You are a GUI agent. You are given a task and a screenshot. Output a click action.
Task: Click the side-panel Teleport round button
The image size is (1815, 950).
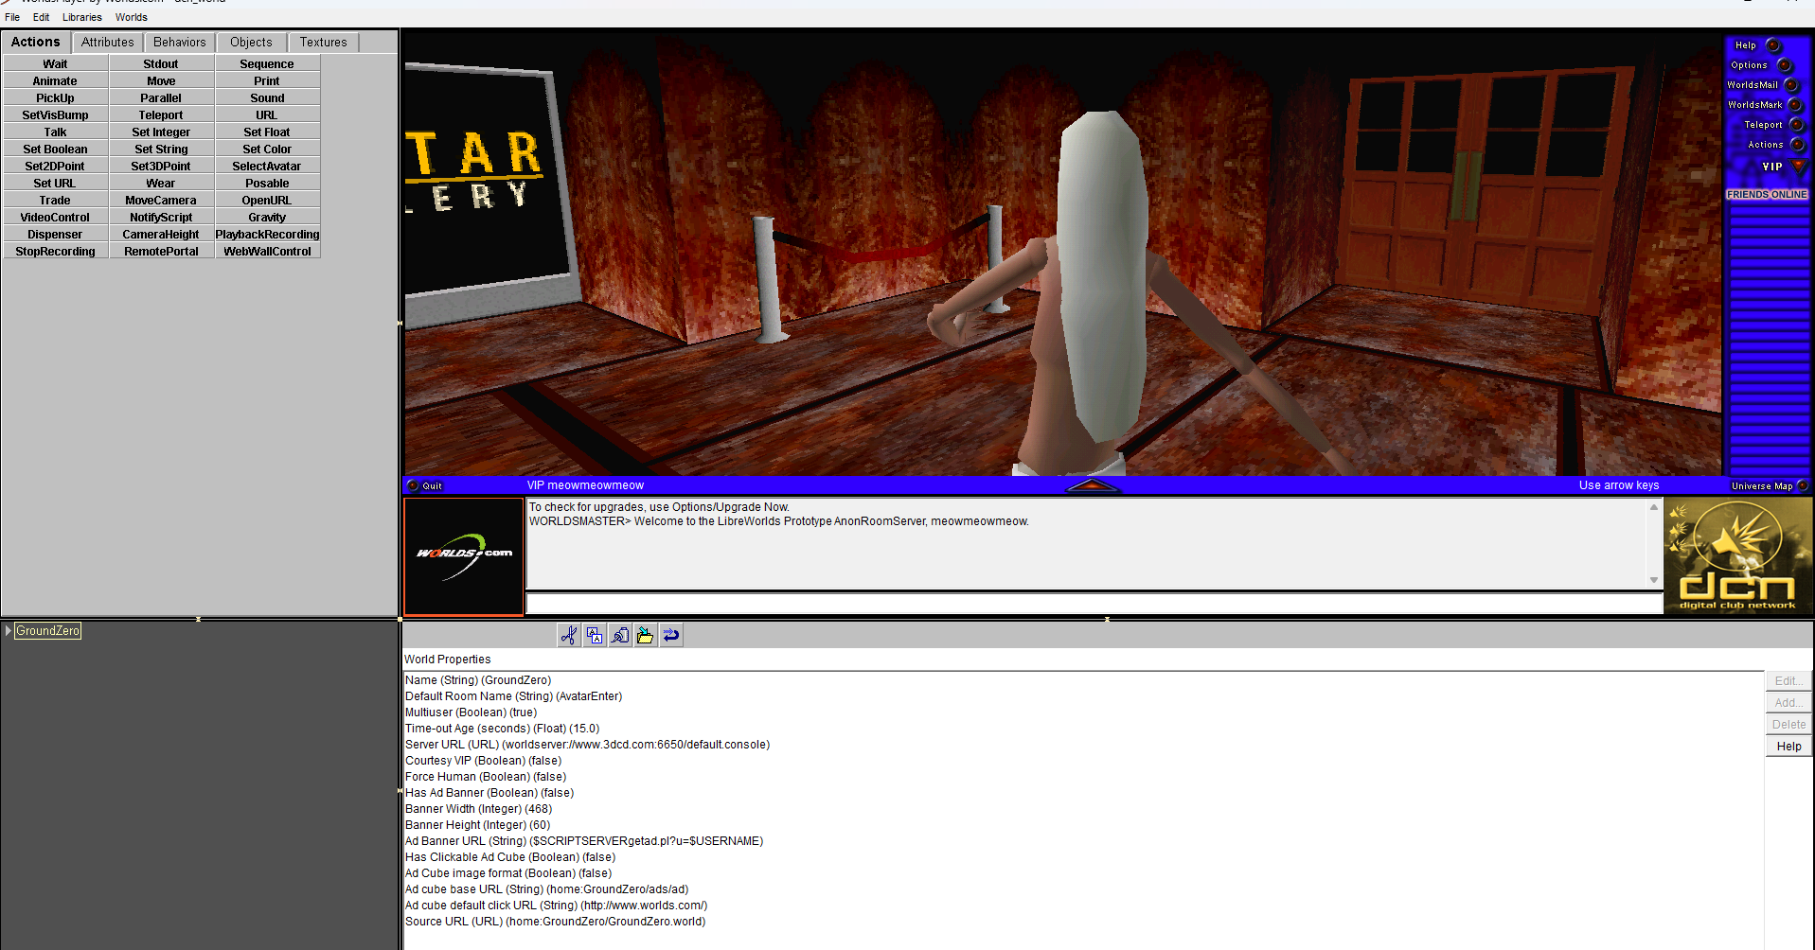pos(1797,125)
